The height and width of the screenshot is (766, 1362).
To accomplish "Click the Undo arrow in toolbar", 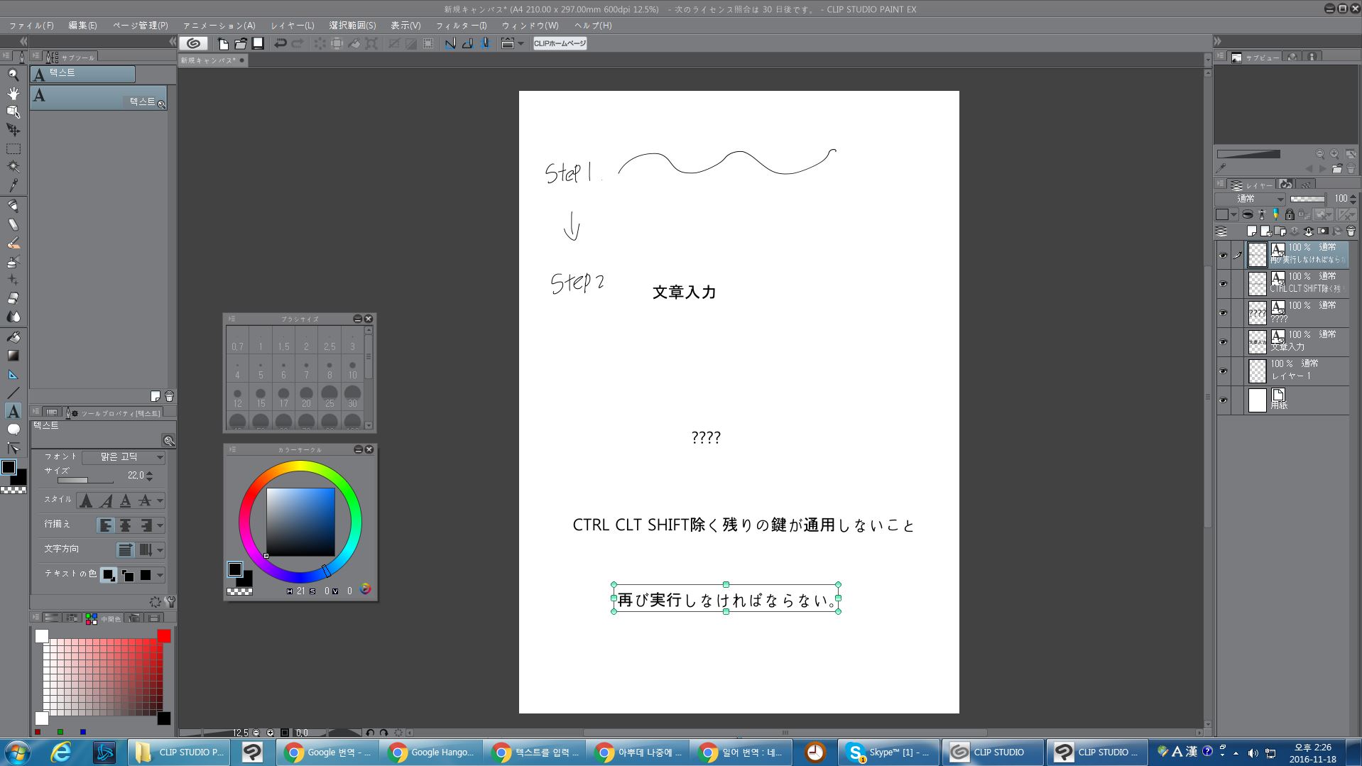I will point(280,43).
